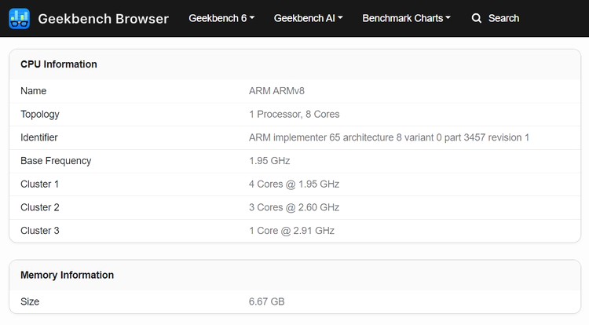Click the Geekbench logo icon
The image size is (589, 325).
click(x=19, y=18)
